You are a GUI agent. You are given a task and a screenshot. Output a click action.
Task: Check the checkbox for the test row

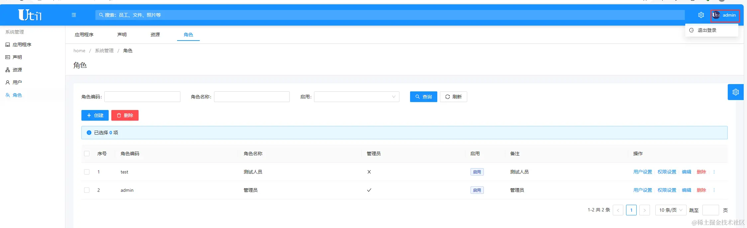tap(87, 172)
